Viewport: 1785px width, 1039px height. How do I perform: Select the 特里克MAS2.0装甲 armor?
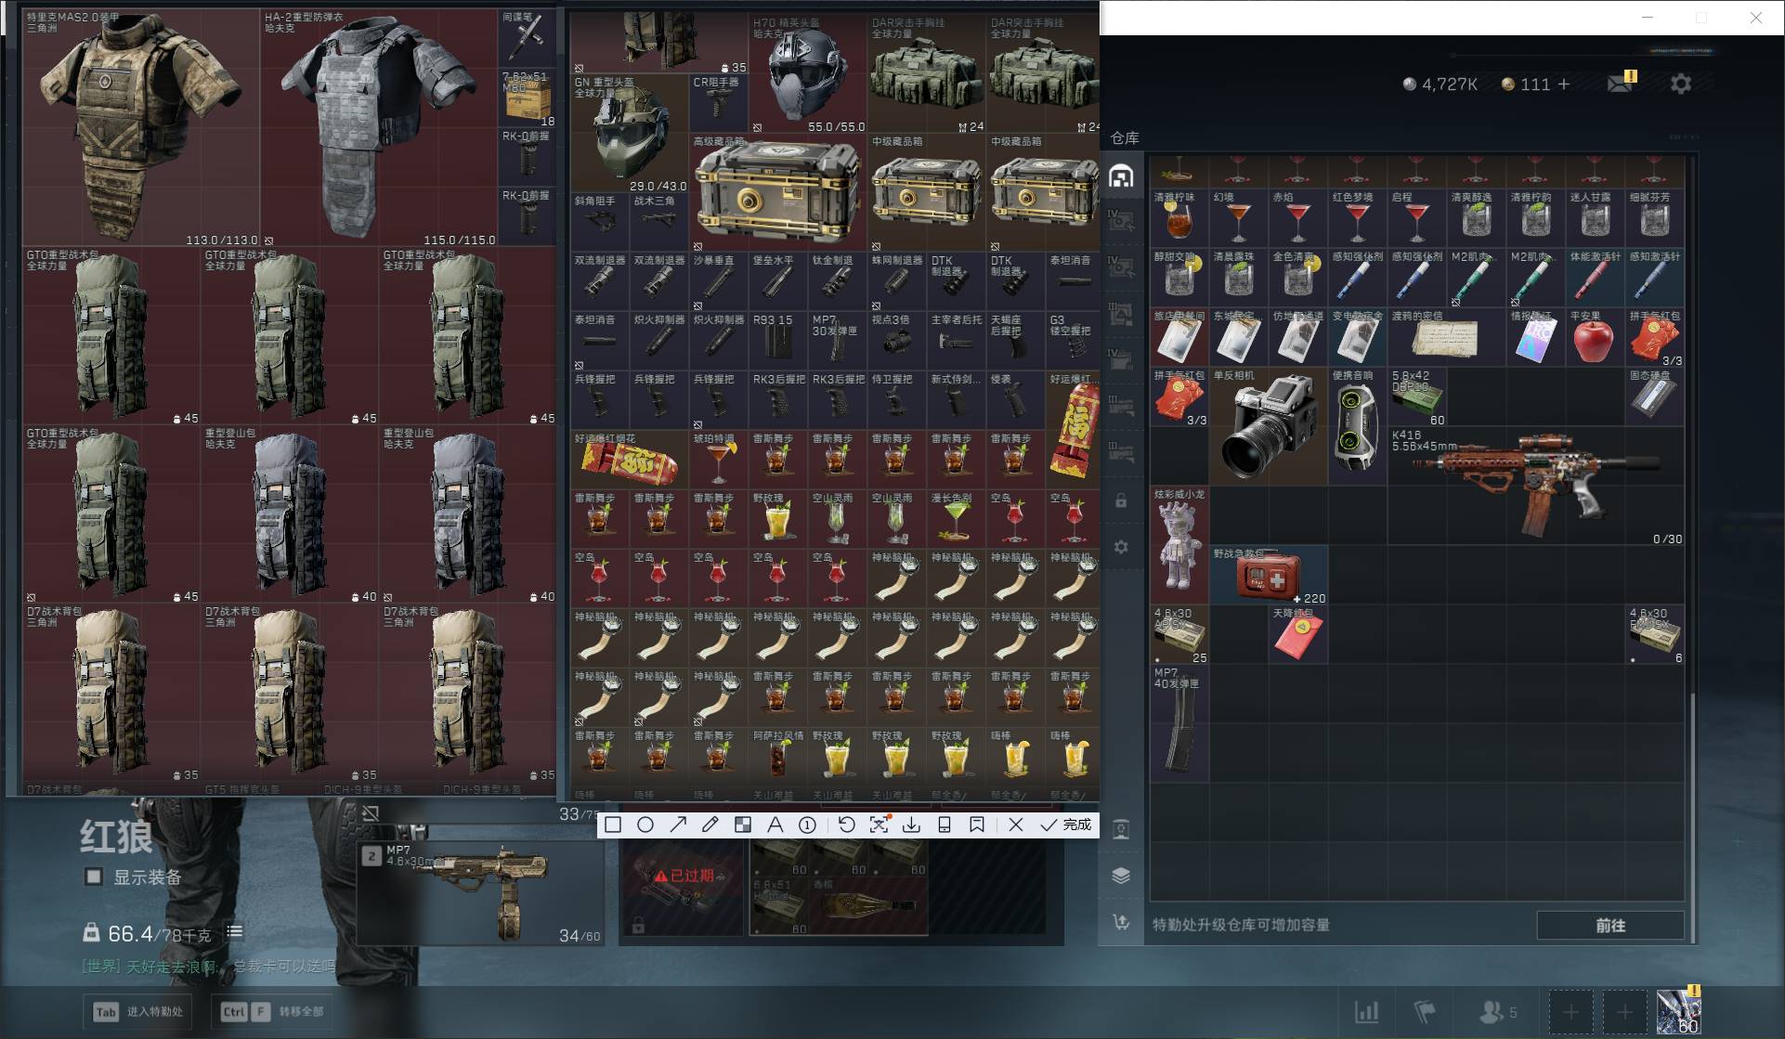coord(141,128)
